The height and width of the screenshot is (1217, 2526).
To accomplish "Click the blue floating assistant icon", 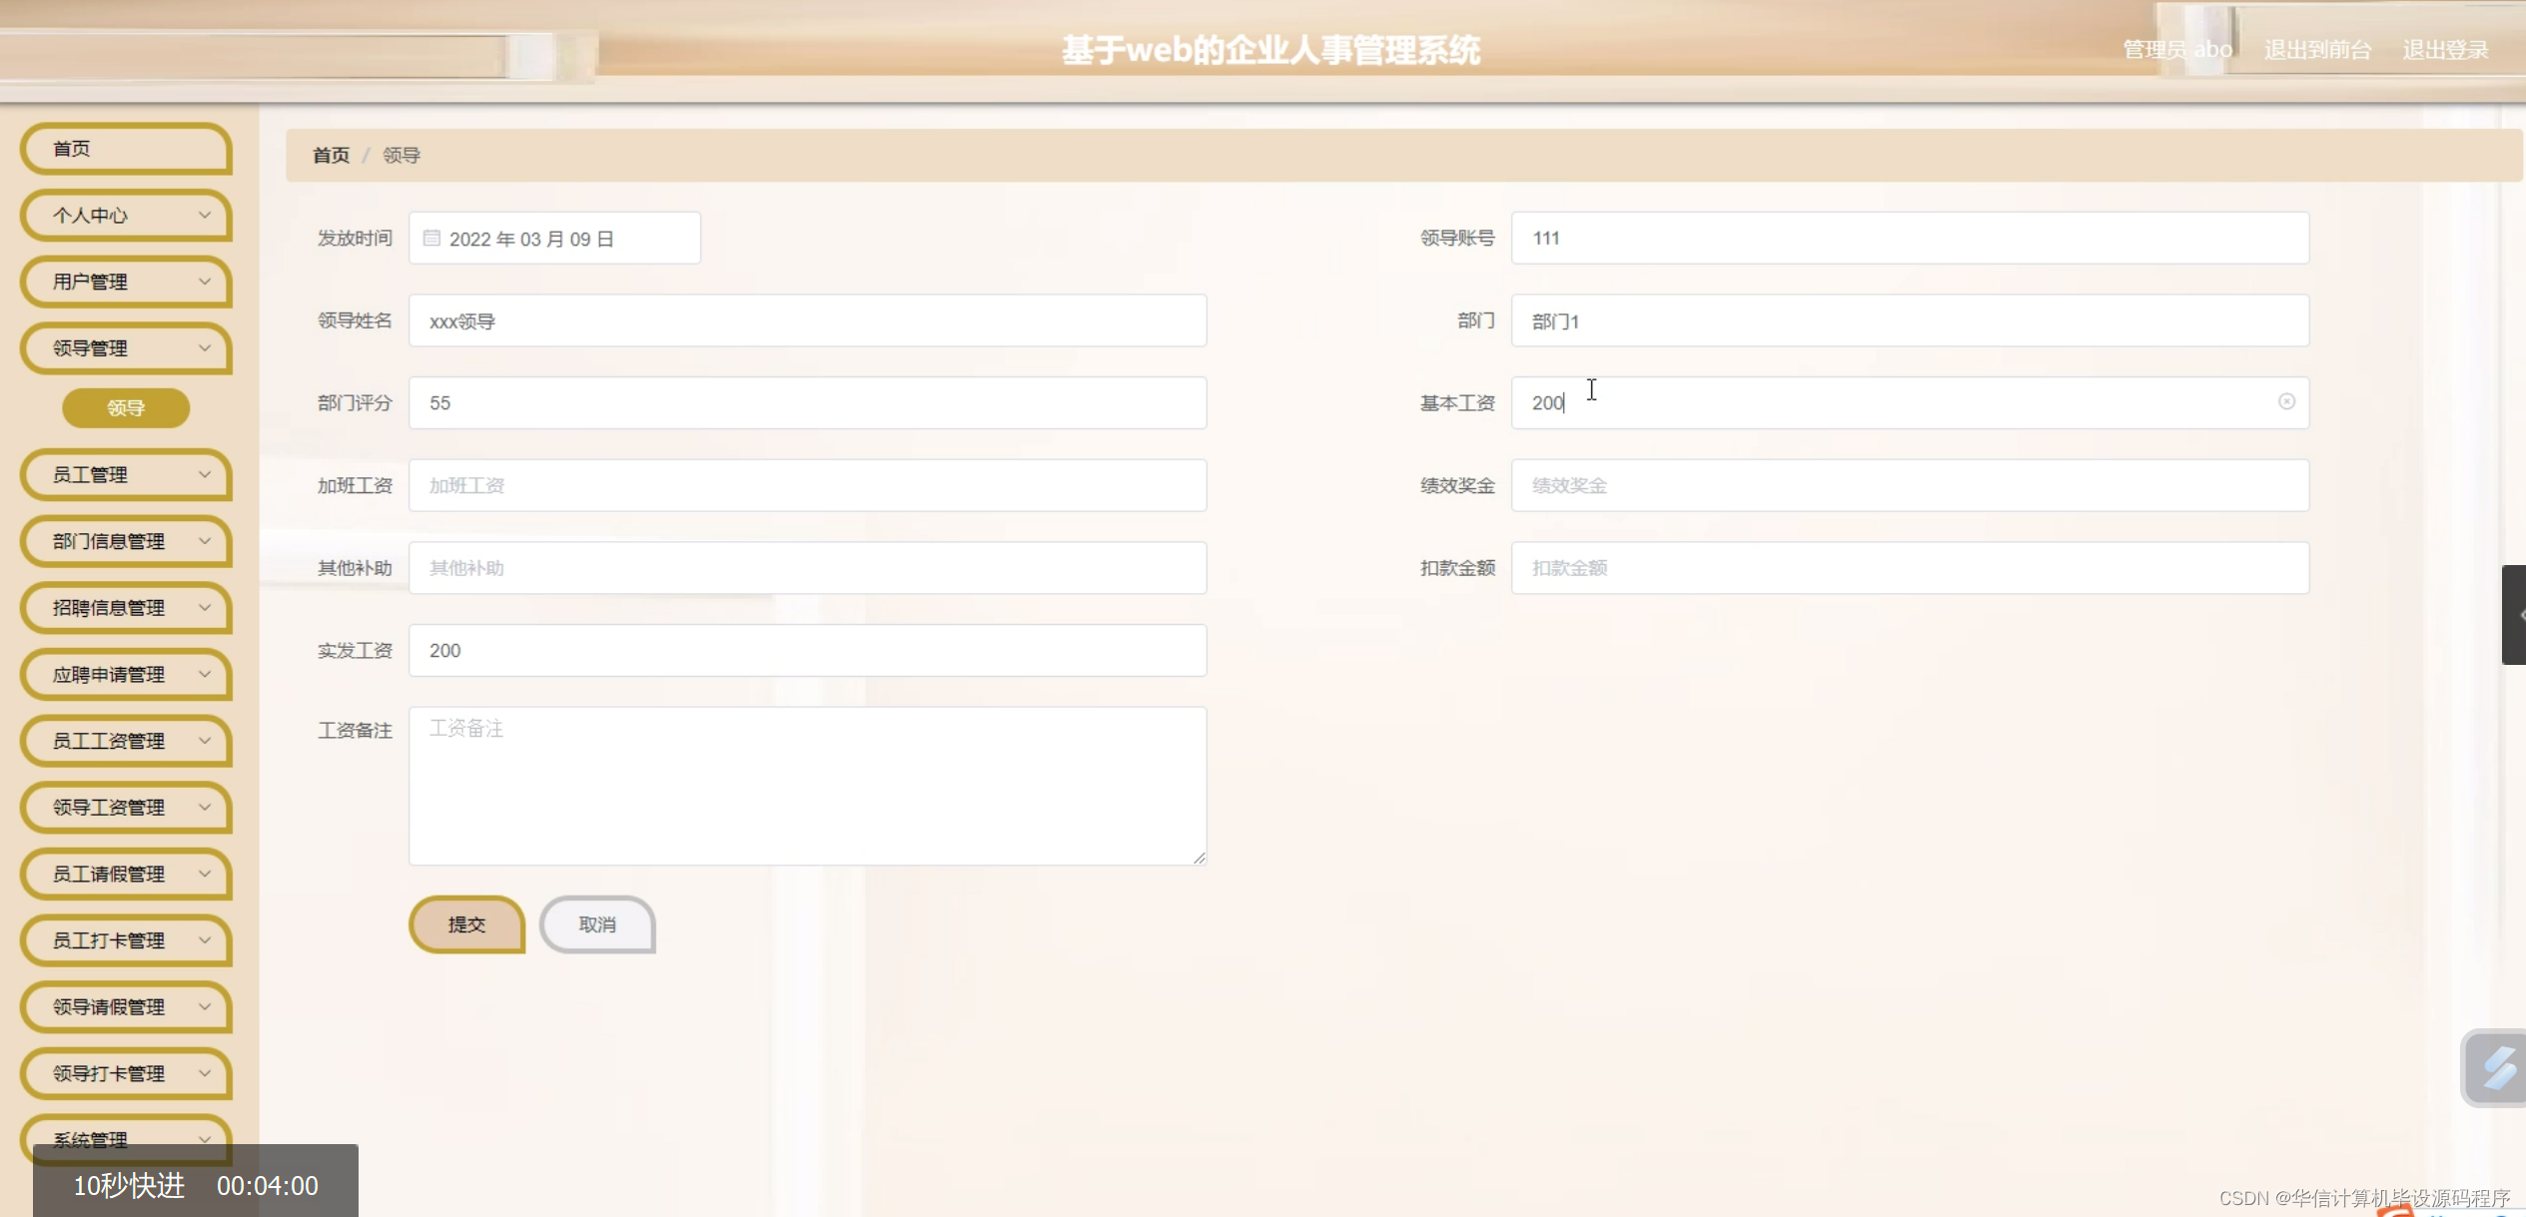I will tap(2495, 1068).
